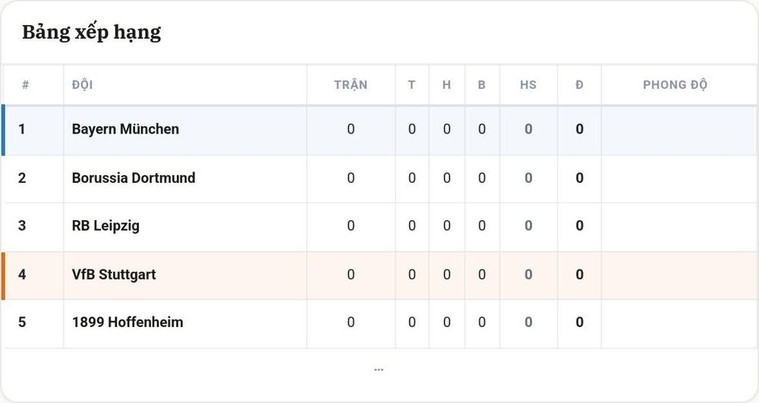Select VfB Stuttgart's rank number 4

[x=22, y=275]
